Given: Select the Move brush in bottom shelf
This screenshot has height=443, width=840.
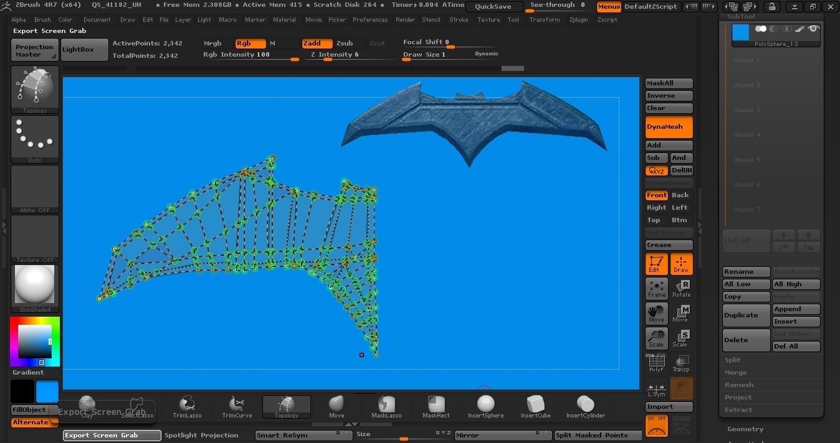Looking at the screenshot, I should coord(336,407).
